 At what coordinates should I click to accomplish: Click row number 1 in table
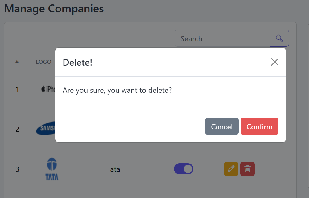pos(17,89)
